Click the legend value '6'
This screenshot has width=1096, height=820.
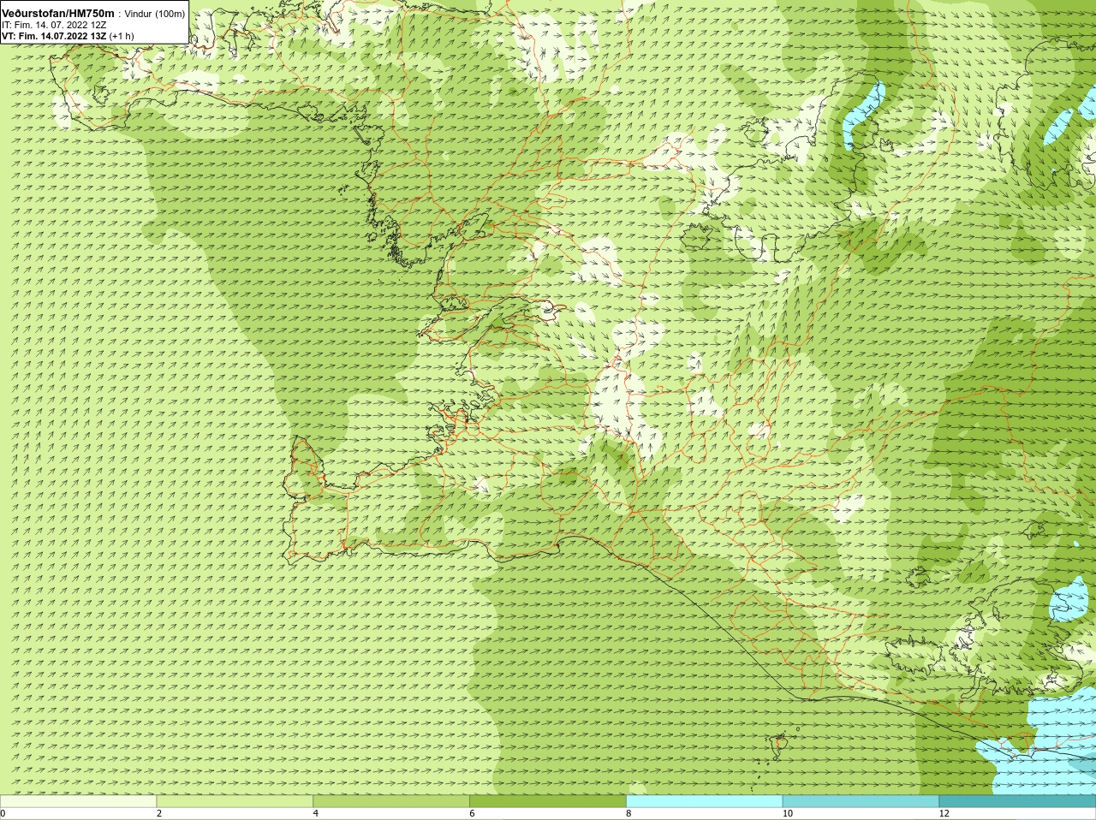click(x=473, y=814)
